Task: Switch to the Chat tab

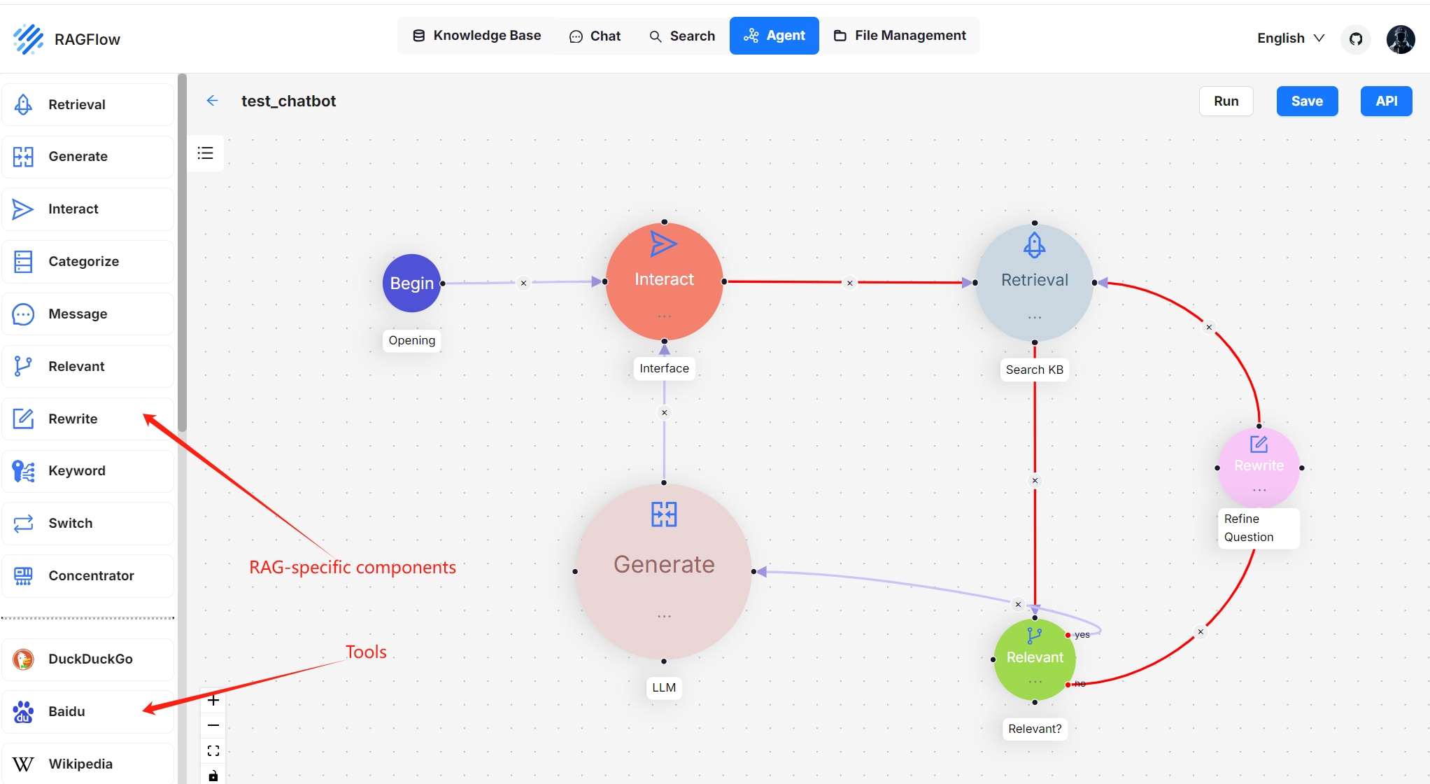Action: tap(595, 36)
